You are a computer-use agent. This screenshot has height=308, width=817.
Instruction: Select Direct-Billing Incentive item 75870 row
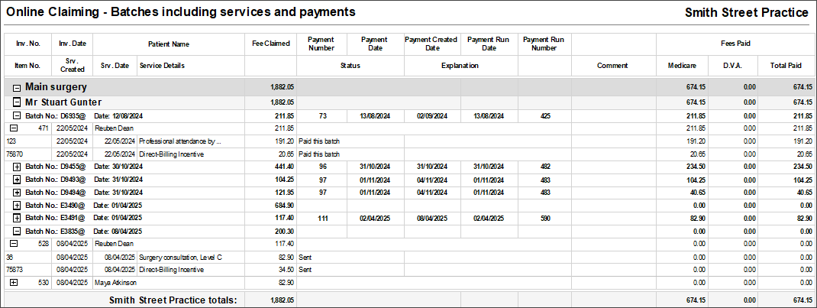(x=409, y=154)
